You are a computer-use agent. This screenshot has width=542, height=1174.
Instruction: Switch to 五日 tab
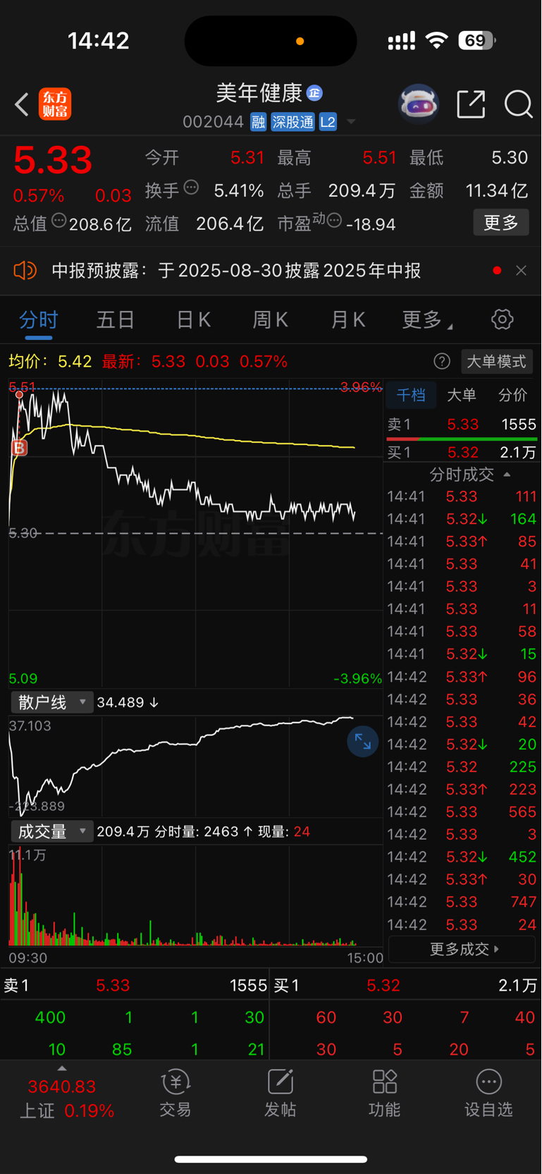pos(116,320)
